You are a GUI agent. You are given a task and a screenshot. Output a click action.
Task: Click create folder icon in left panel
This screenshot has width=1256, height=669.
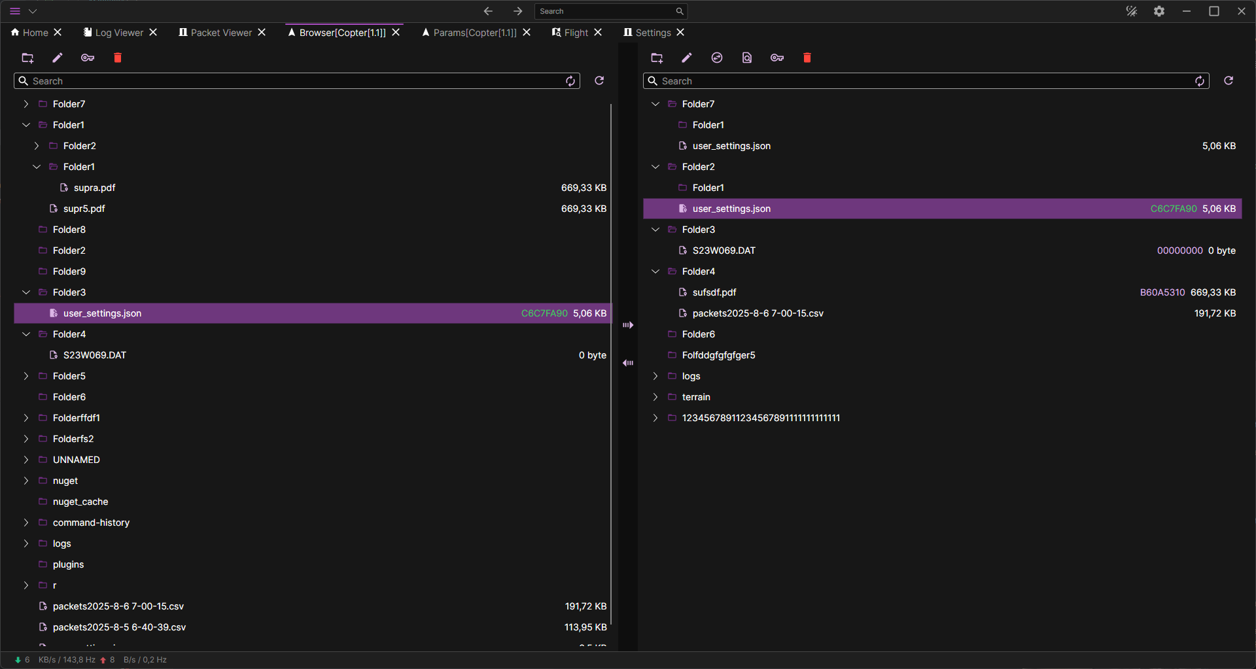(27, 58)
